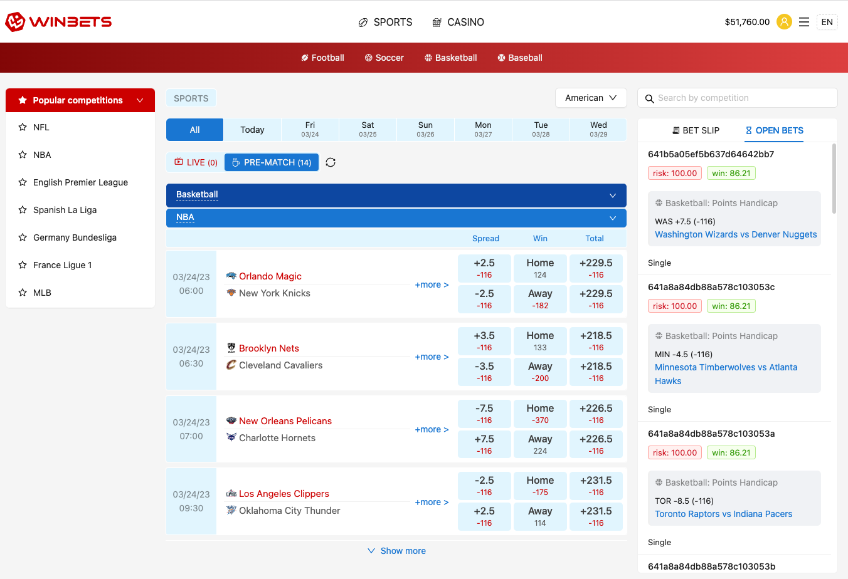The image size is (848, 579).
Task: Open Football in the sports bar
Action: pos(322,58)
